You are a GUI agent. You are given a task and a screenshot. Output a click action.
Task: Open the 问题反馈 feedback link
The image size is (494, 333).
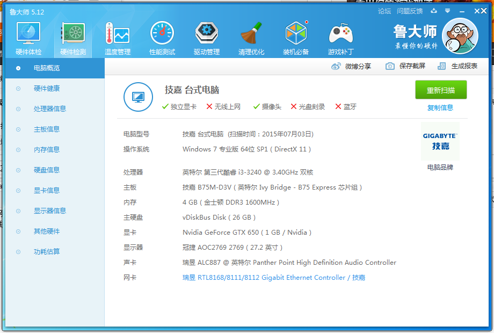pos(410,11)
